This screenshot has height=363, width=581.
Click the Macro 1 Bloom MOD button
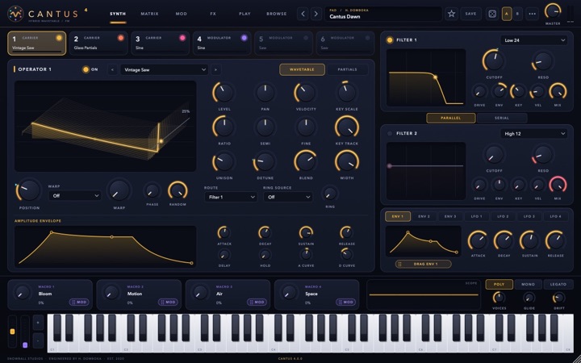point(79,302)
